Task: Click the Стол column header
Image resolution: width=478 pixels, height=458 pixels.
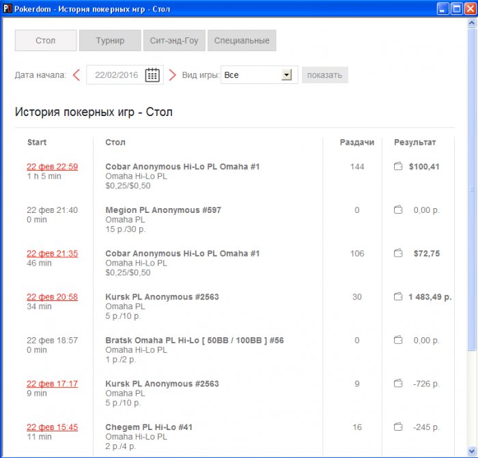Action: [115, 142]
